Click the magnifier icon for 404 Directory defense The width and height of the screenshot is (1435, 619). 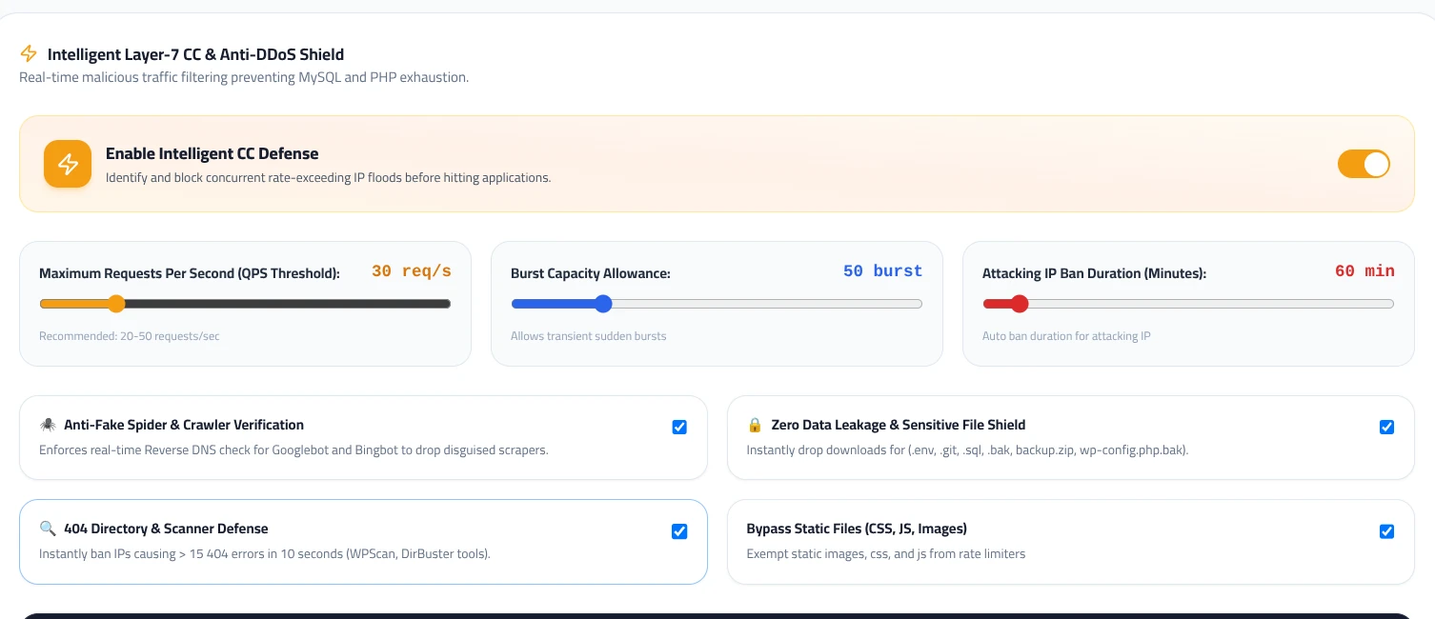pyautogui.click(x=48, y=529)
